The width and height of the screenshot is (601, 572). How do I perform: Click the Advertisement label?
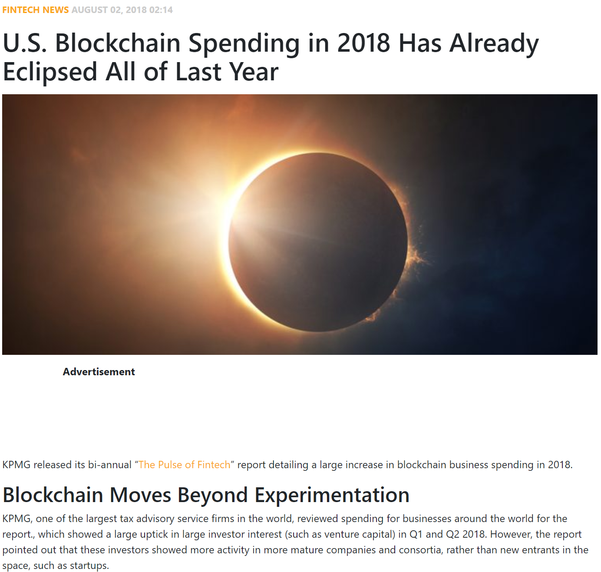[x=99, y=372]
